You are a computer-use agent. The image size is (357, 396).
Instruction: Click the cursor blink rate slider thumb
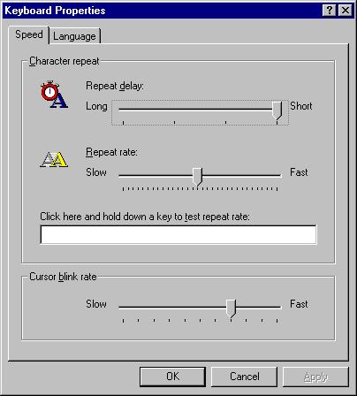[231, 308]
